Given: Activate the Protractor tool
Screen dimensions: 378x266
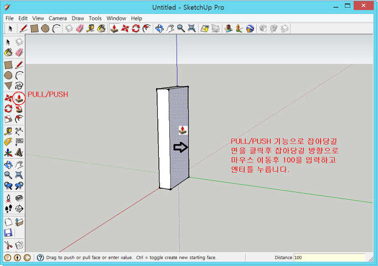Looking at the screenshot, I should [8, 142].
